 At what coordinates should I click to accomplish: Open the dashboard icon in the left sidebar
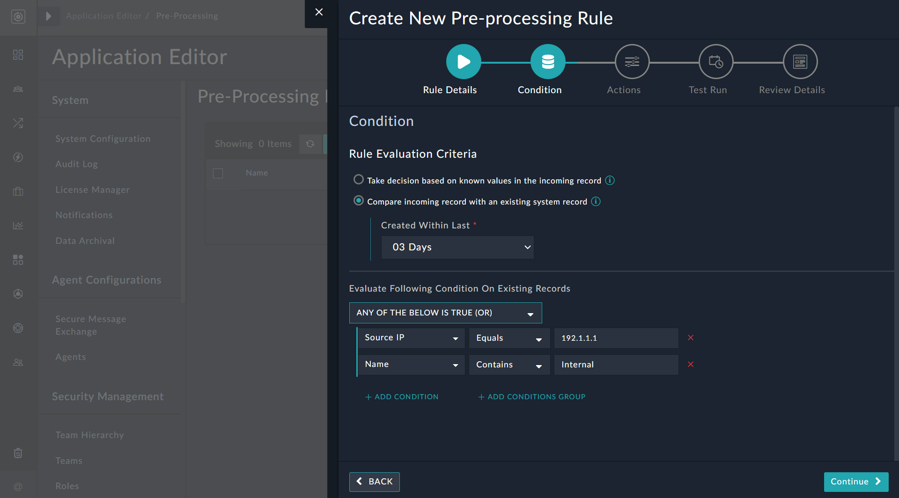pos(18,54)
